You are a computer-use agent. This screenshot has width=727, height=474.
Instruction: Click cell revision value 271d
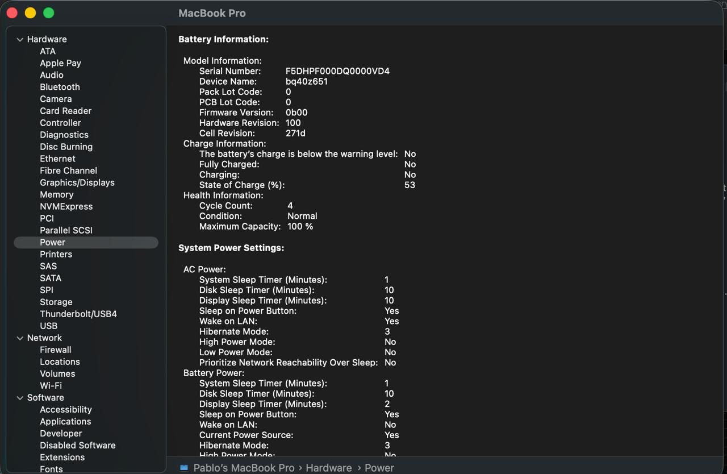(295, 133)
